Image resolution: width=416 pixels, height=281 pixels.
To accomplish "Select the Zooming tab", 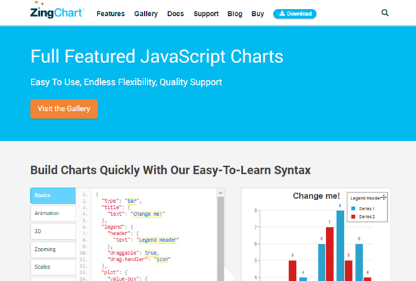I will pyautogui.click(x=53, y=249).
